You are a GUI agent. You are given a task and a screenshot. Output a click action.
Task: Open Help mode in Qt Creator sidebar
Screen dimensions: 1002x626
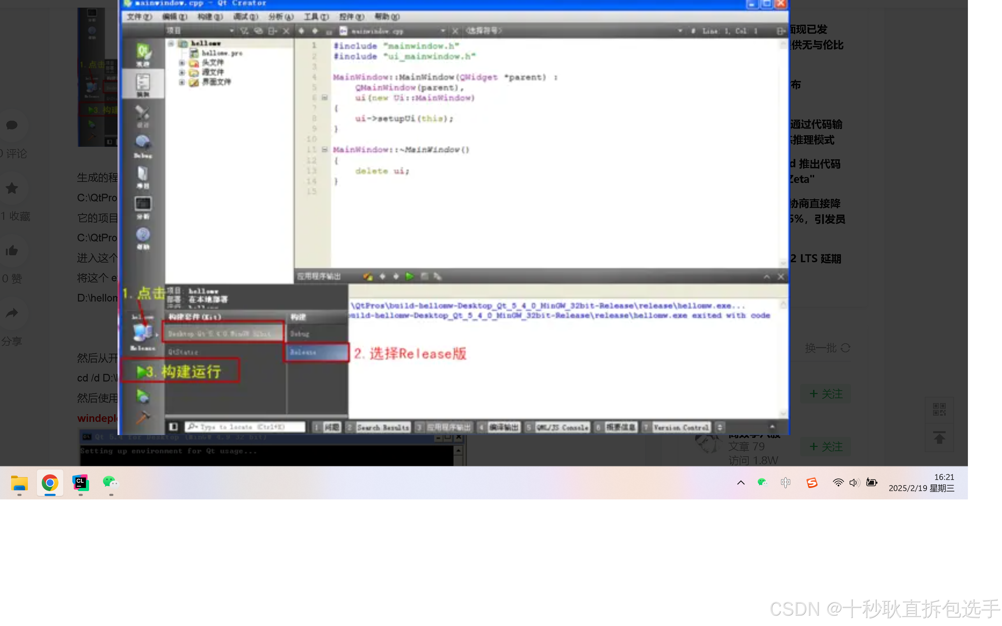(143, 238)
